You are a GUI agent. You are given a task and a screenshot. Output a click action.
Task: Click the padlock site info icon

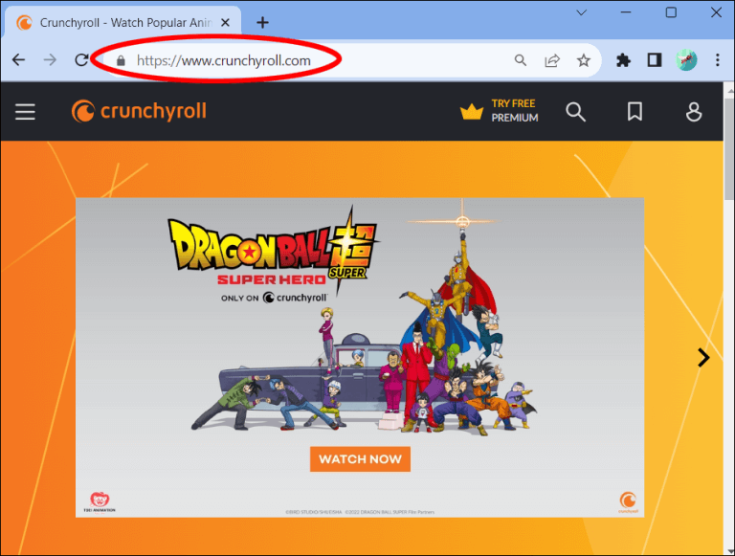[x=121, y=60]
